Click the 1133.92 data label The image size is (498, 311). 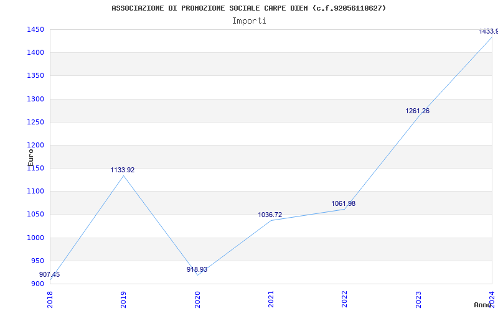tap(123, 170)
